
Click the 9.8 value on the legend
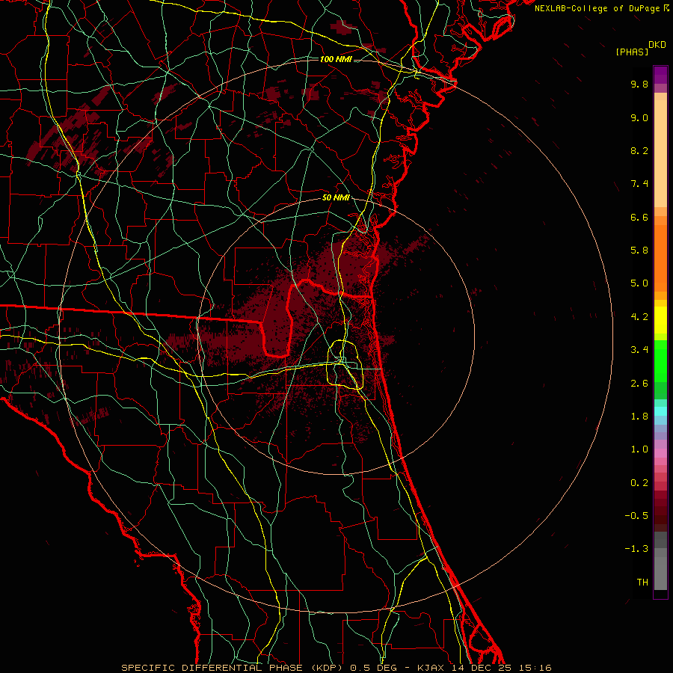pos(639,84)
